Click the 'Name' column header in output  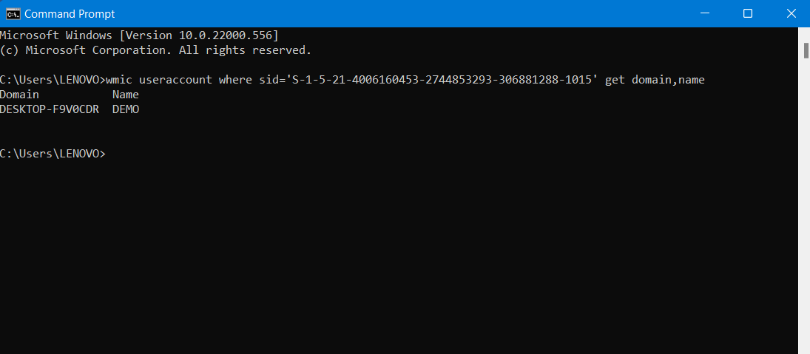[x=126, y=95]
